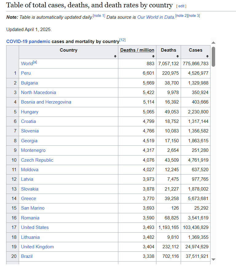This screenshot has width=236, height=268.
Task: Open the Croatia country link
Action: 28,121
